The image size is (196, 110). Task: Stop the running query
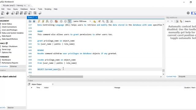coord(51,21)
